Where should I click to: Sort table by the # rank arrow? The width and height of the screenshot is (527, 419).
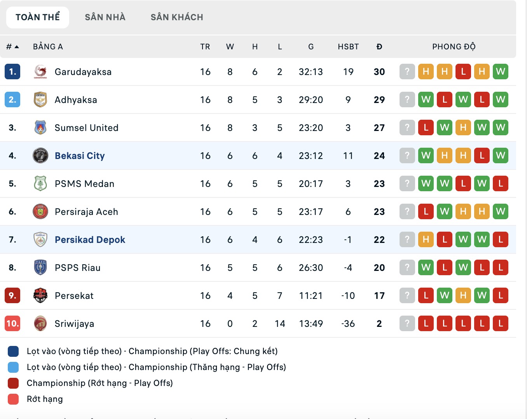point(13,47)
